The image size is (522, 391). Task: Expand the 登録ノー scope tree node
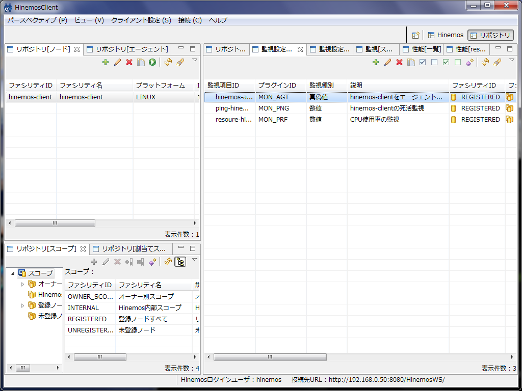pos(22,305)
